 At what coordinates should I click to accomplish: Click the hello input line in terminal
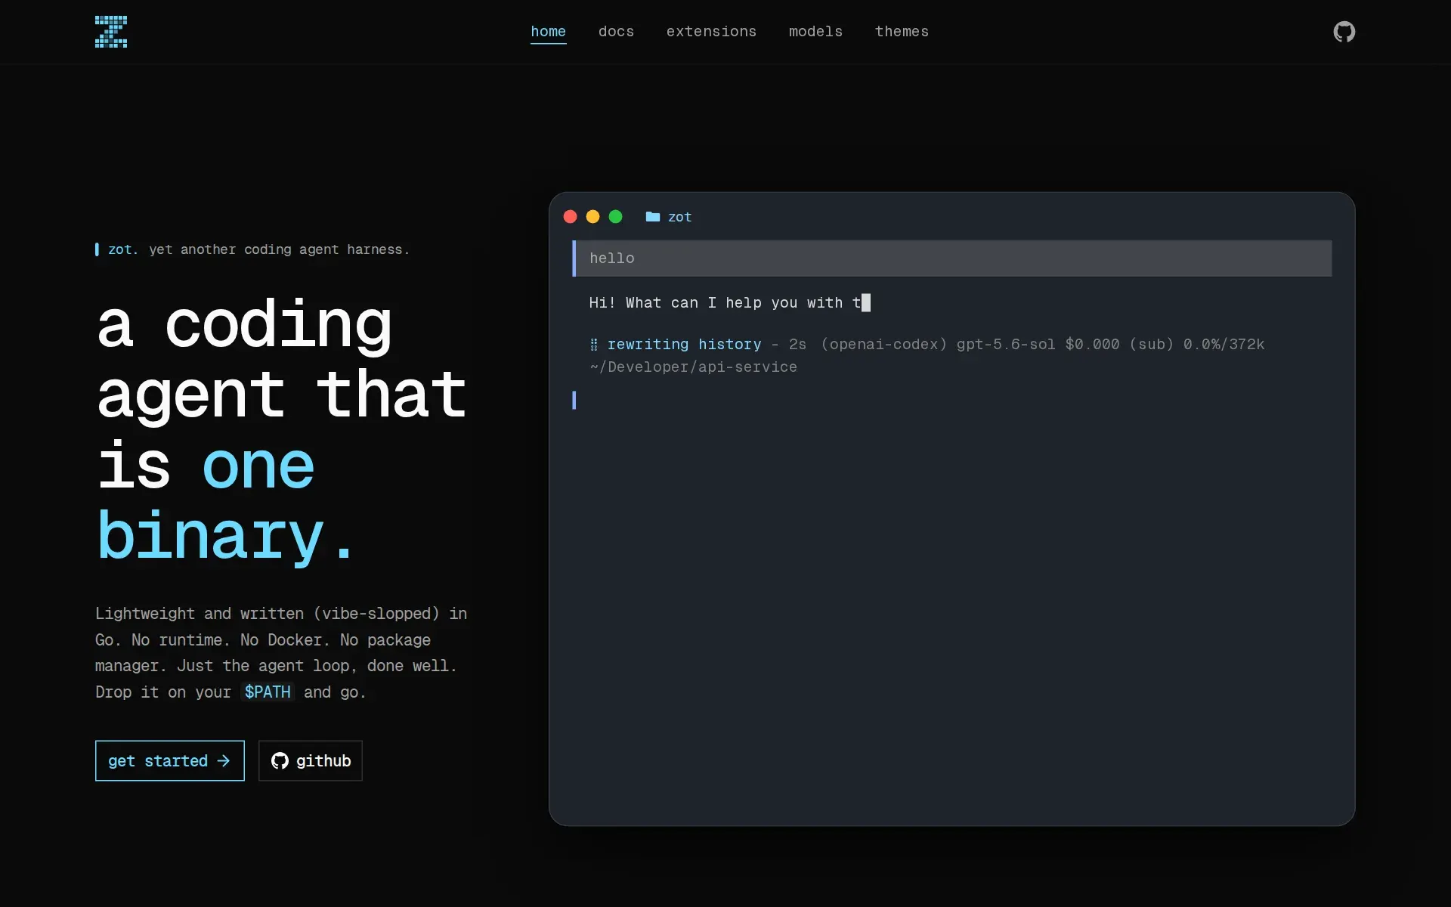click(x=952, y=258)
